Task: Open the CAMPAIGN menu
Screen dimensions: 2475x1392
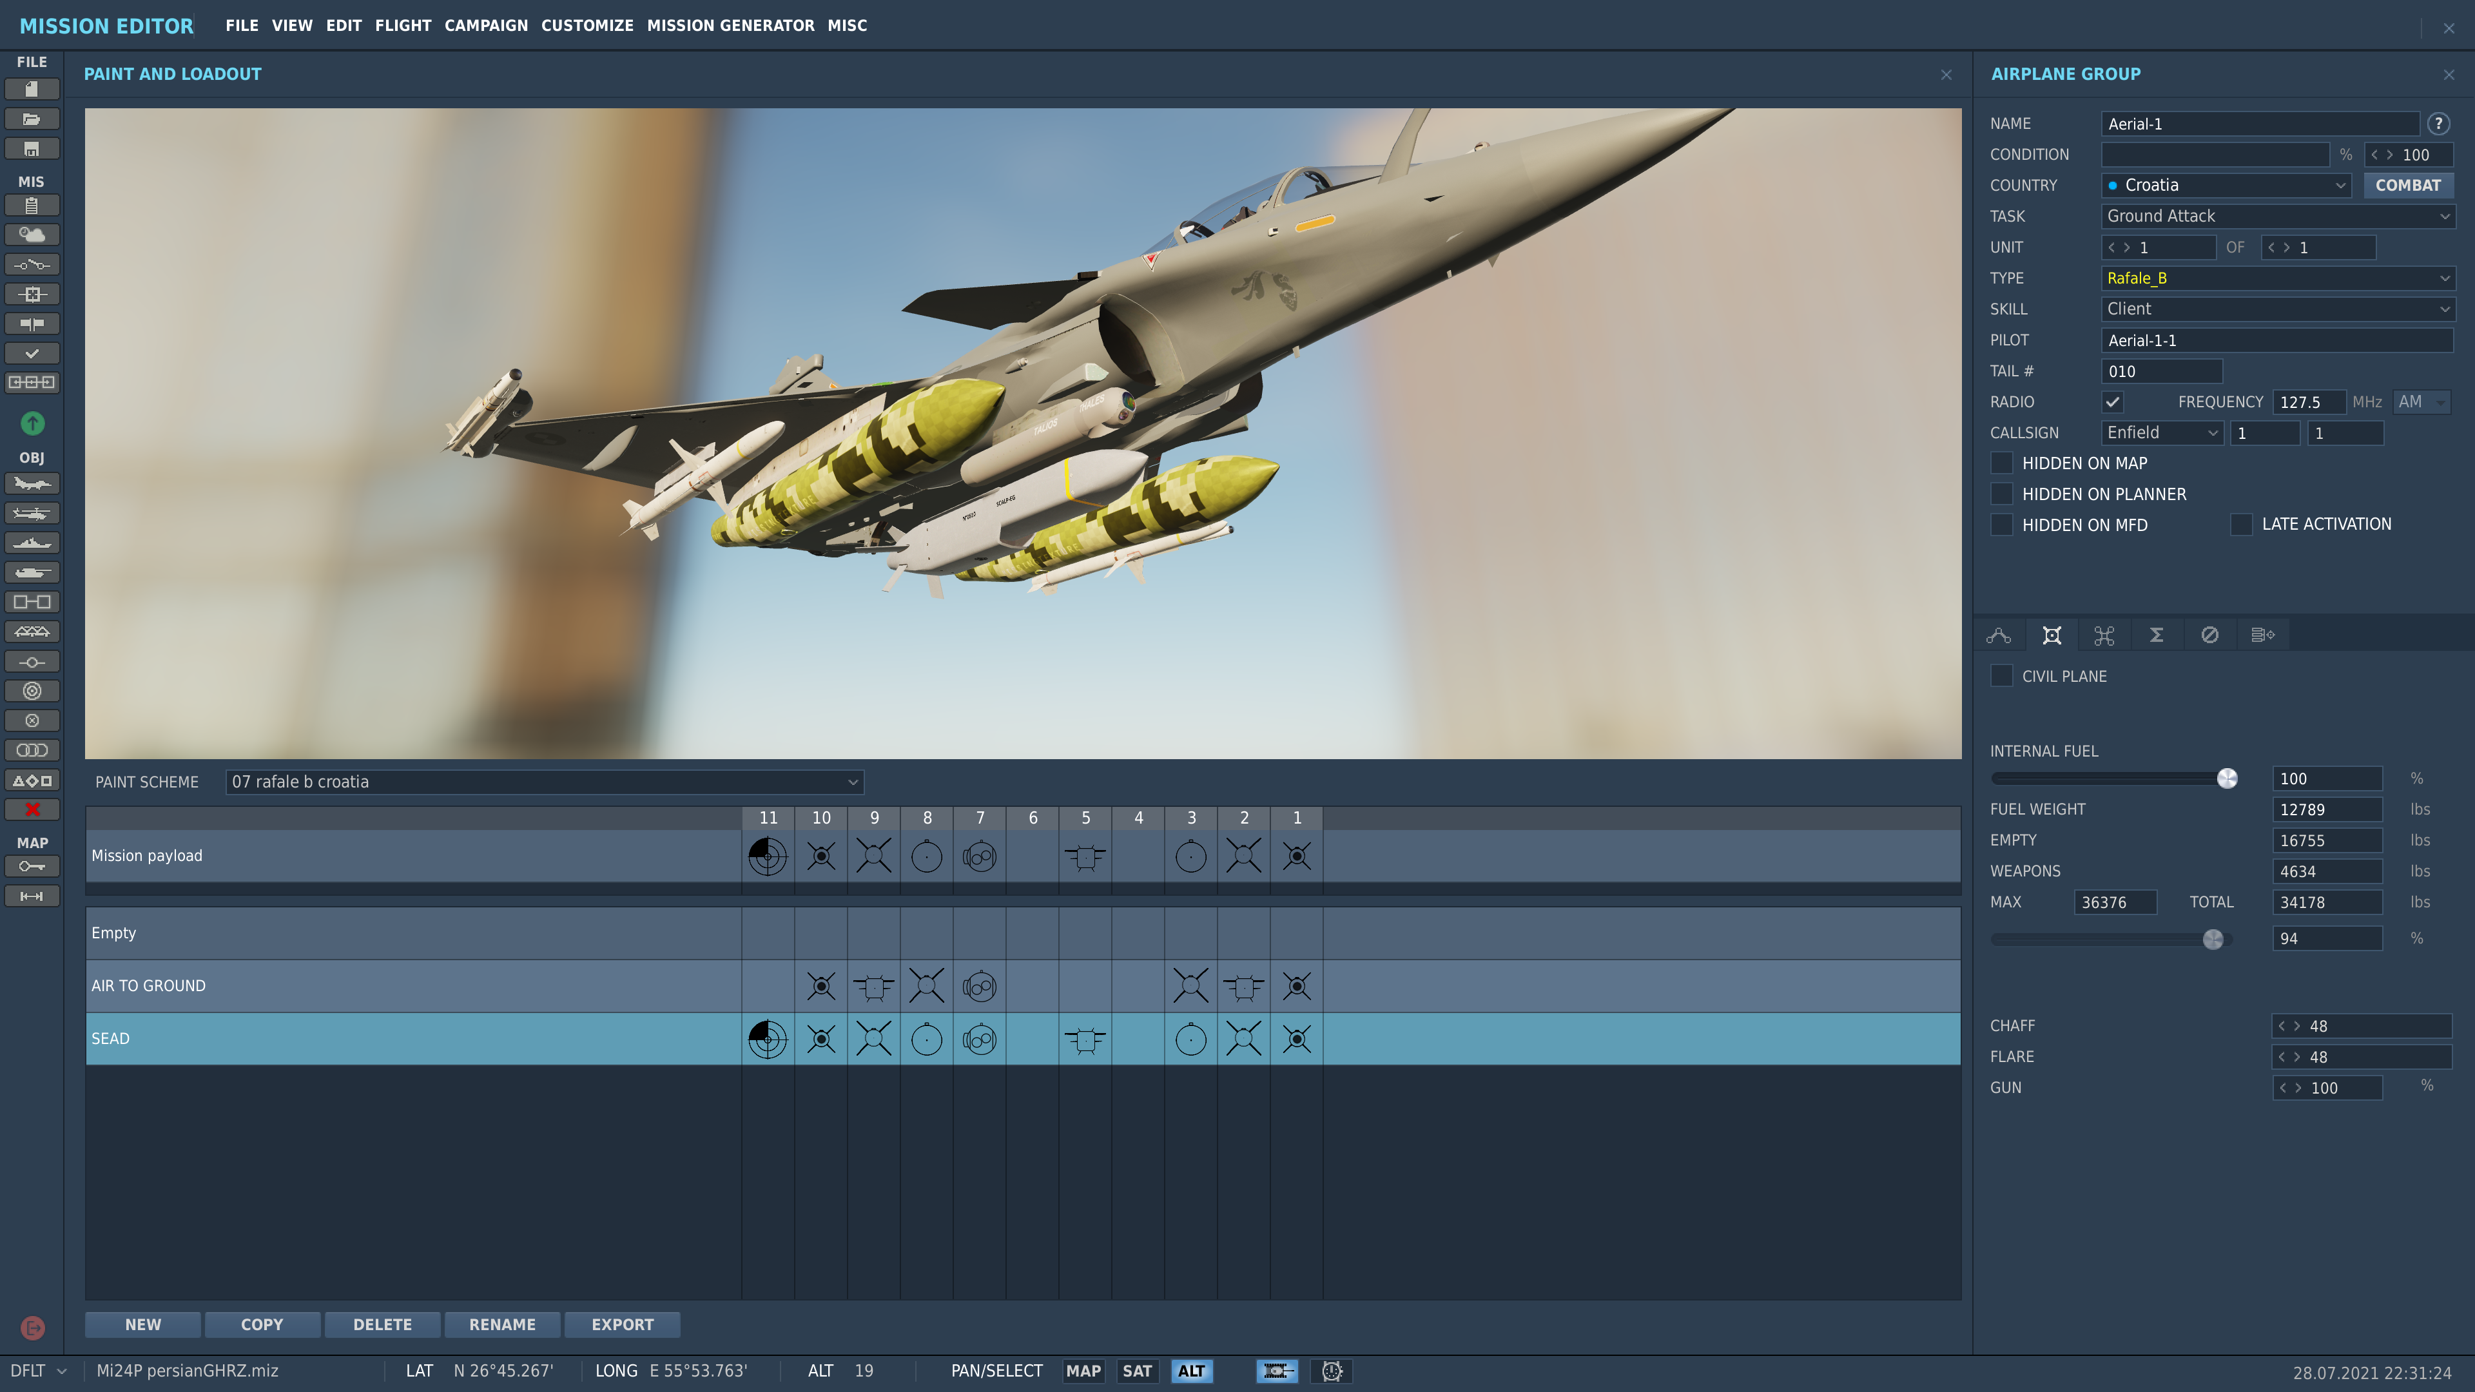Action: coord(486,25)
